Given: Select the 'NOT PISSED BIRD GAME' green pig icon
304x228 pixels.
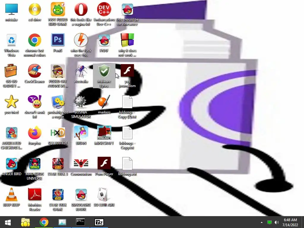Looking at the screenshot, I should (58, 9).
